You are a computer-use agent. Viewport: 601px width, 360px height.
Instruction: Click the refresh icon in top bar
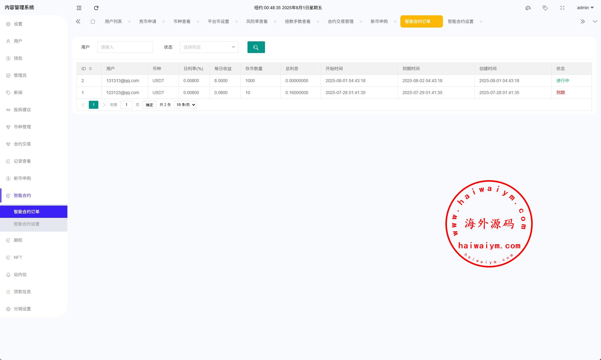[x=96, y=8]
